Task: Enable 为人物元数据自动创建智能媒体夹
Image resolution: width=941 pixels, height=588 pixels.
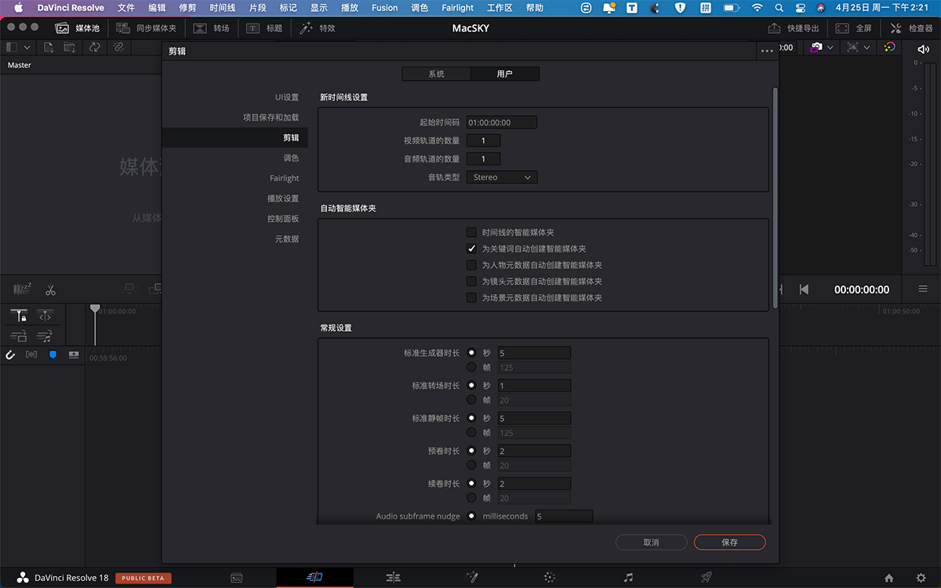Action: 471,265
